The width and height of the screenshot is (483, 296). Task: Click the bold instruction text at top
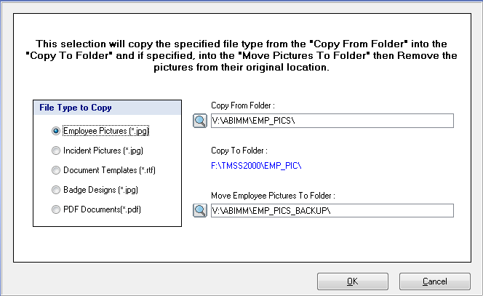pos(242,55)
